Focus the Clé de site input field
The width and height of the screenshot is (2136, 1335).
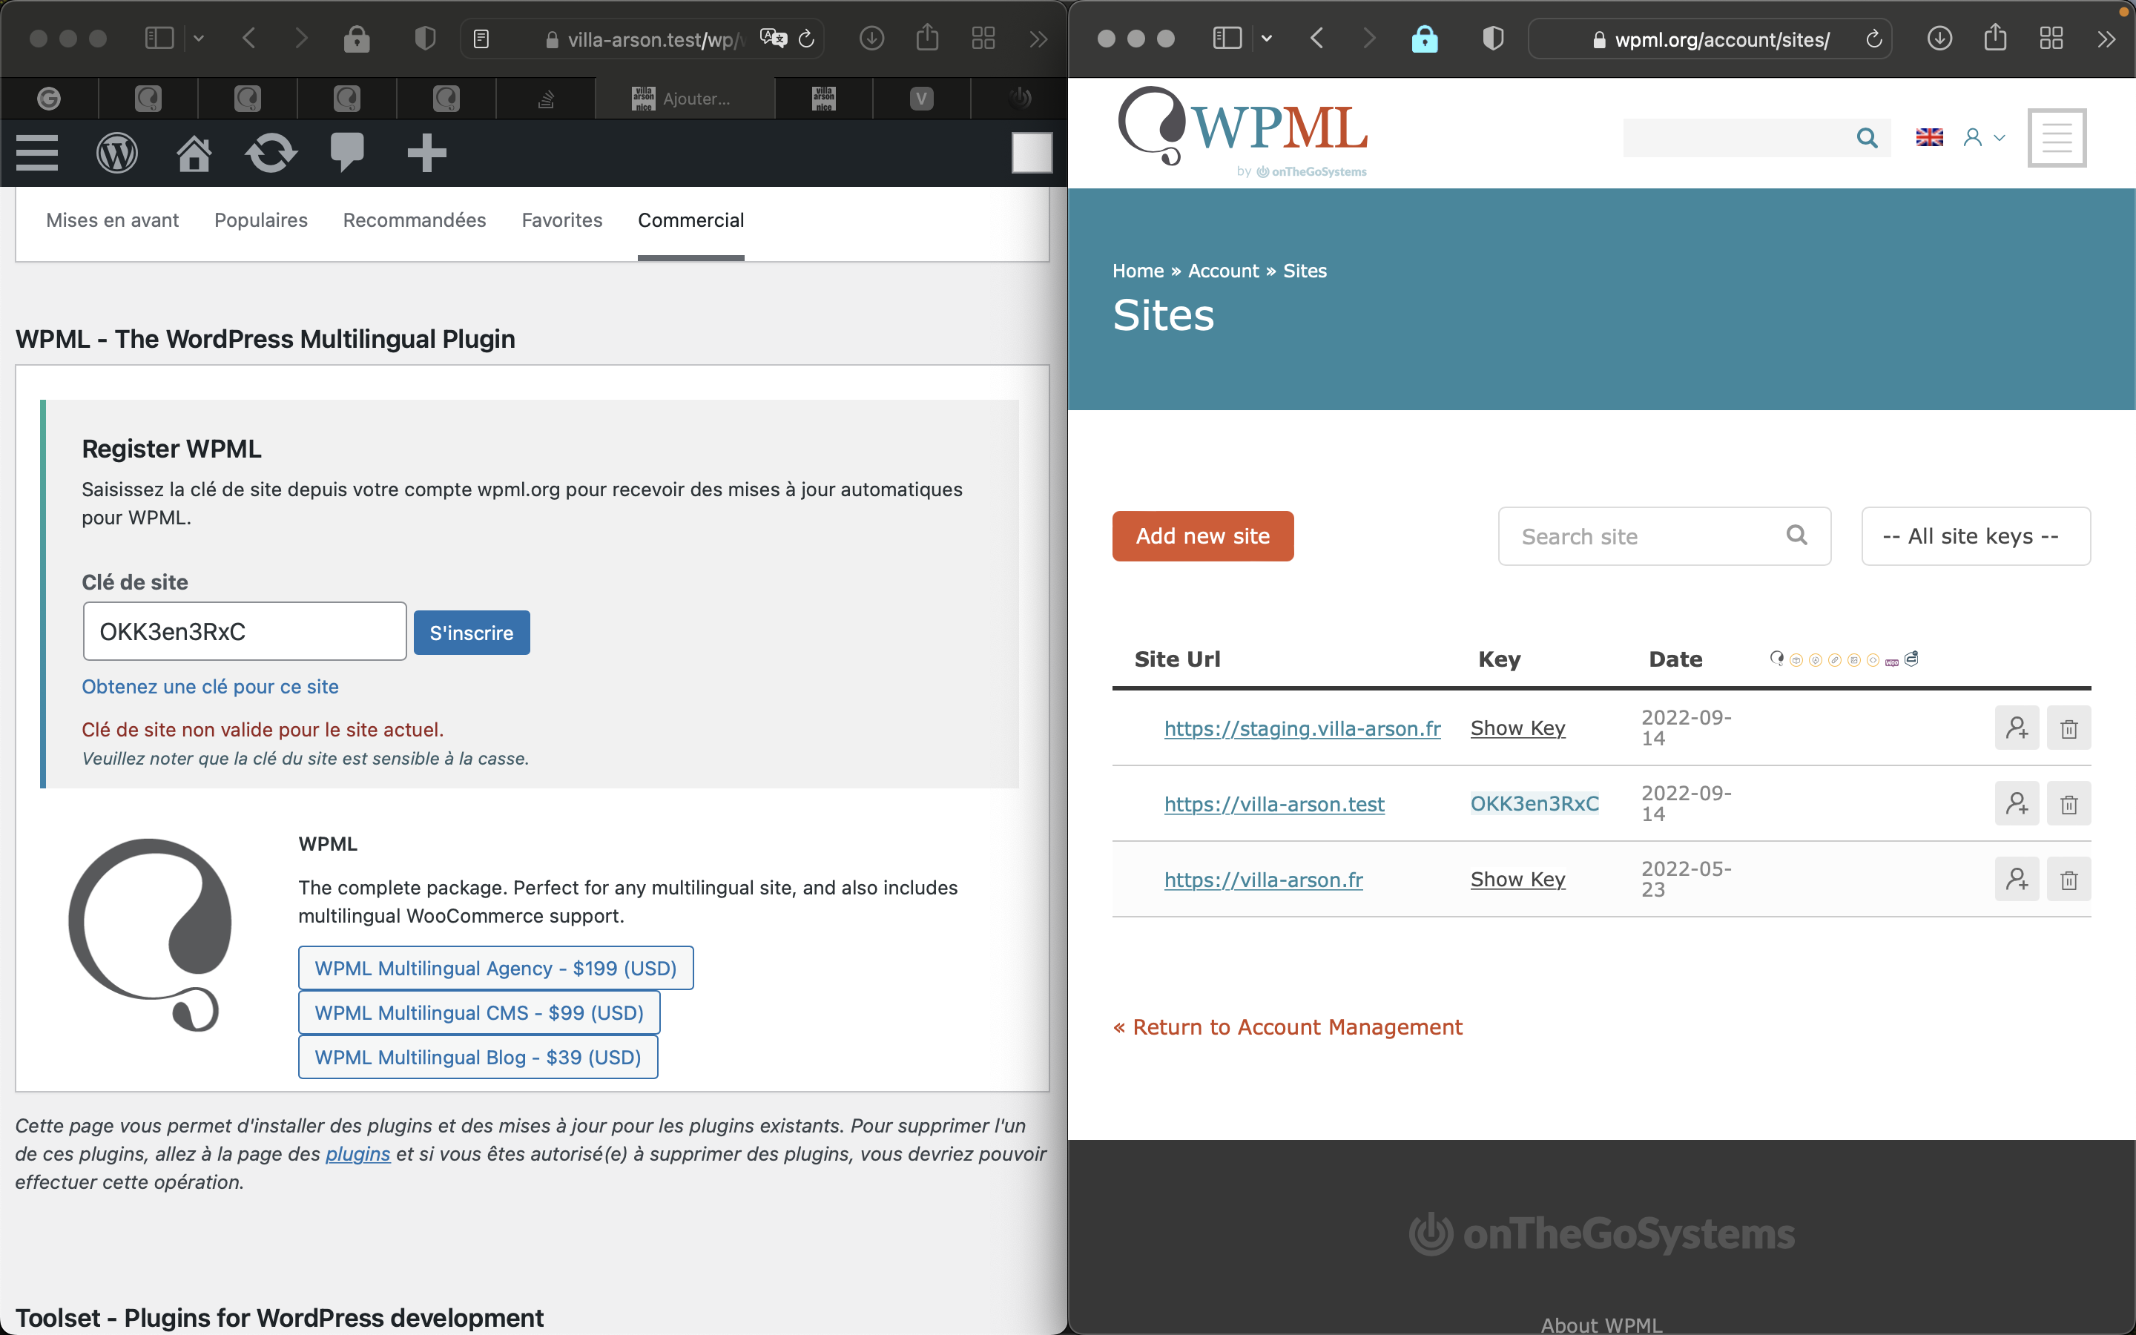point(245,631)
